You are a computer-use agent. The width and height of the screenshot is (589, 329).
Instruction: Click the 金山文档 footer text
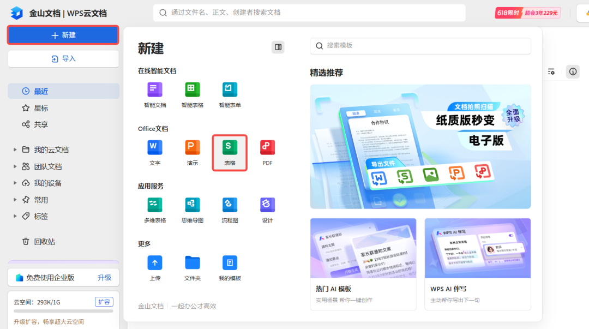tap(151, 306)
